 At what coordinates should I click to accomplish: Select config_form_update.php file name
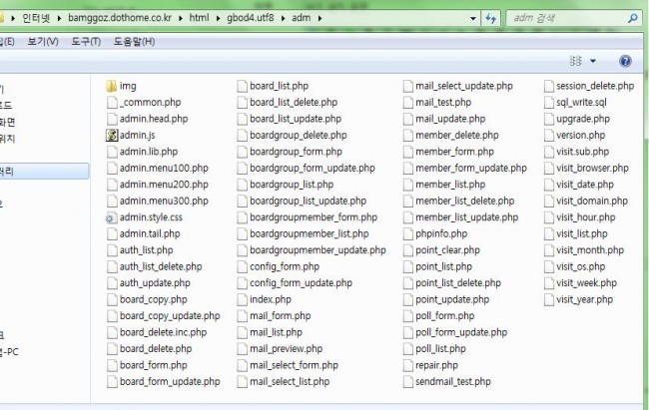coord(301,283)
